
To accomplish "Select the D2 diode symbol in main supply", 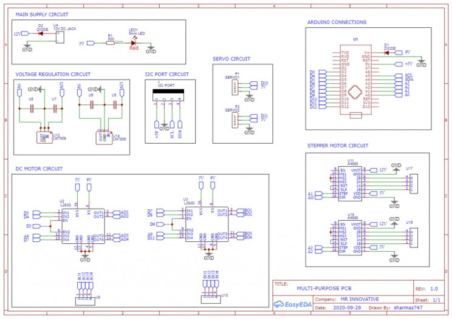I will pos(41,33).
